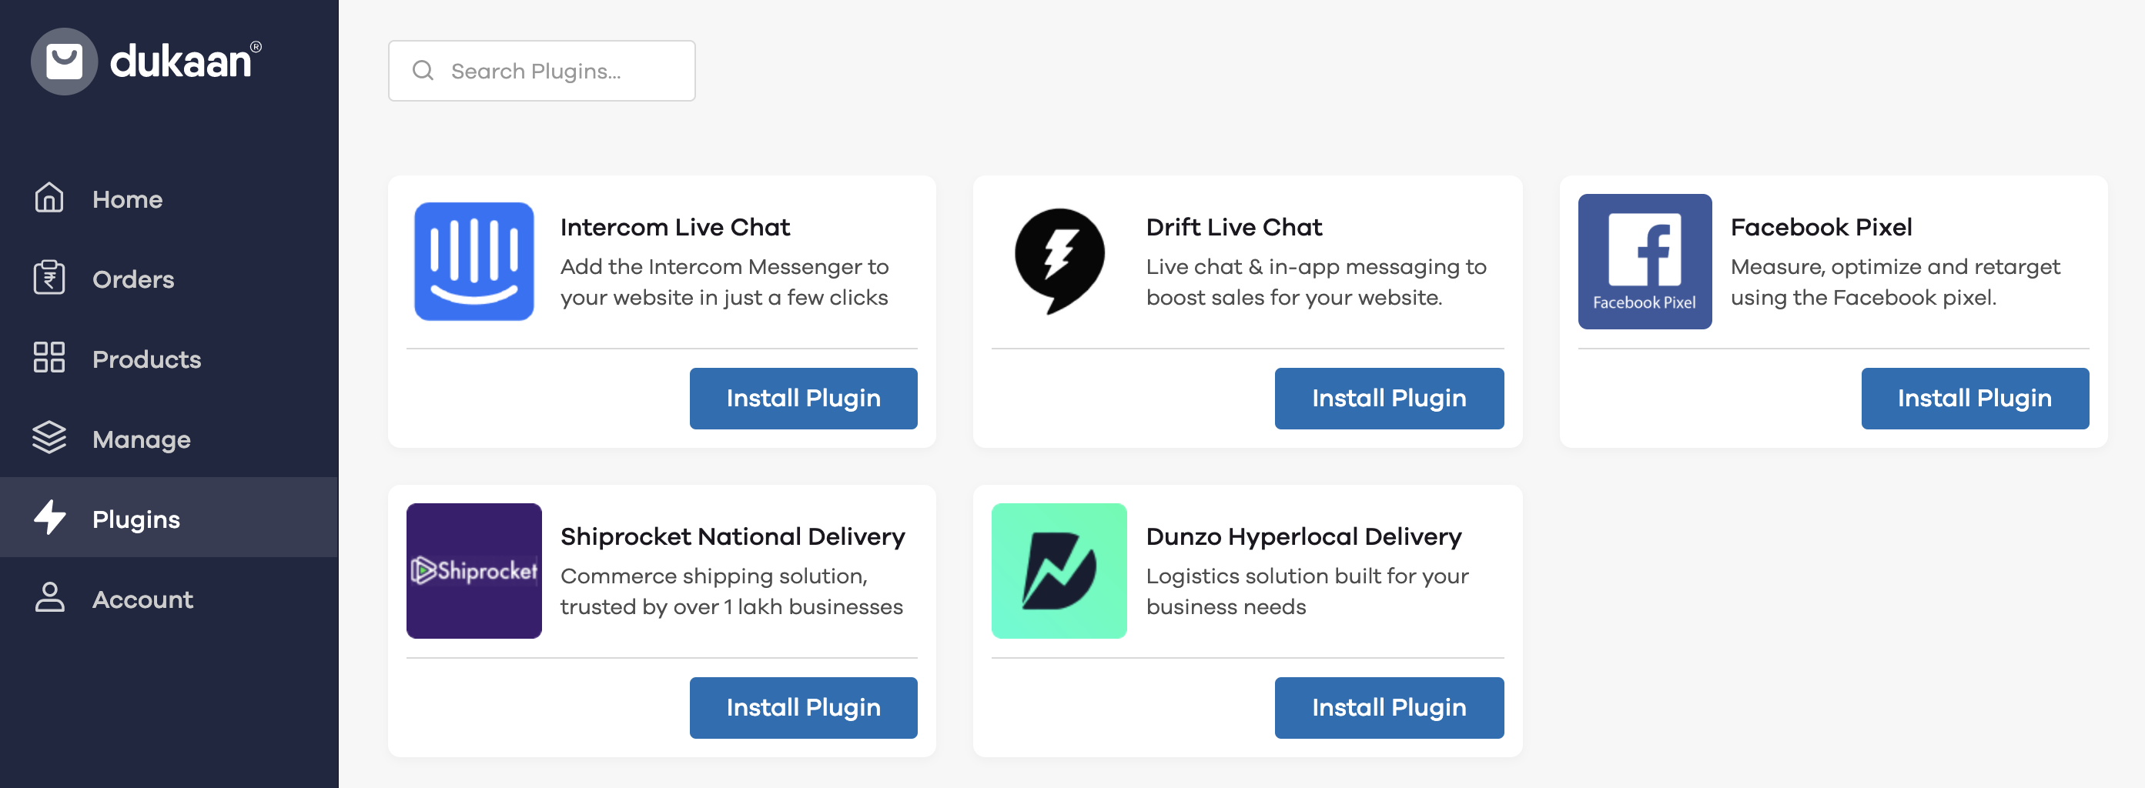Image resolution: width=2145 pixels, height=788 pixels.
Task: Click the Facebook Pixel title
Action: (1821, 227)
